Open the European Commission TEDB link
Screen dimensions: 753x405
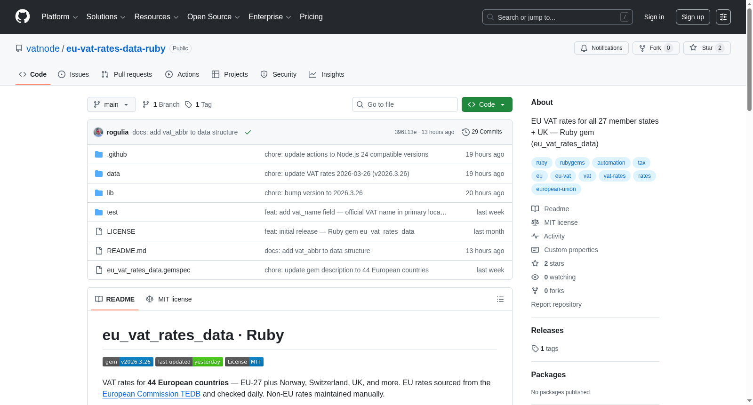[152, 394]
